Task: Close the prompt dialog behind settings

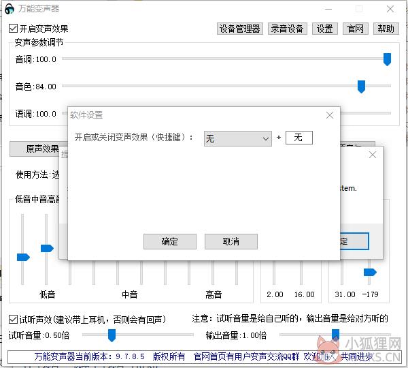Action: tap(373, 155)
